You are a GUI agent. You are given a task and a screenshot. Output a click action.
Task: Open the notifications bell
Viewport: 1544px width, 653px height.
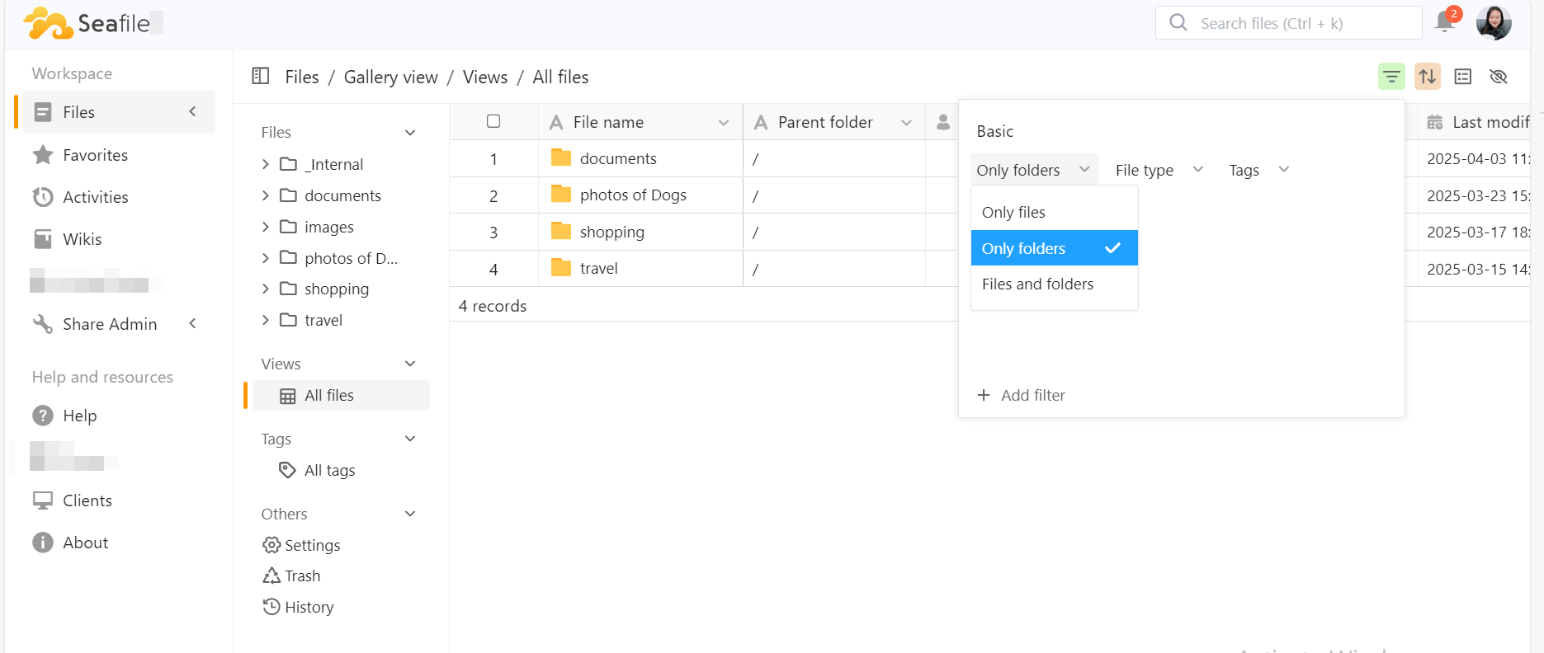coord(1444,21)
